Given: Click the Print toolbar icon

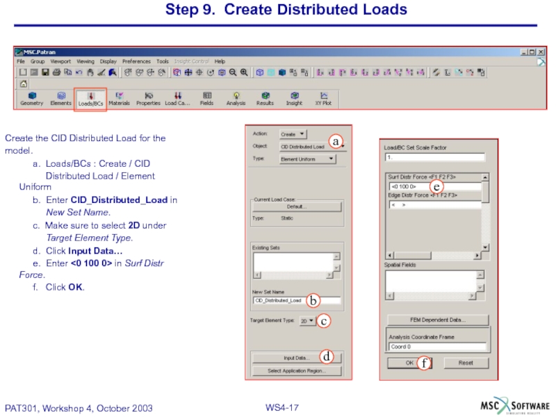Looking at the screenshot, I should tap(56, 72).
